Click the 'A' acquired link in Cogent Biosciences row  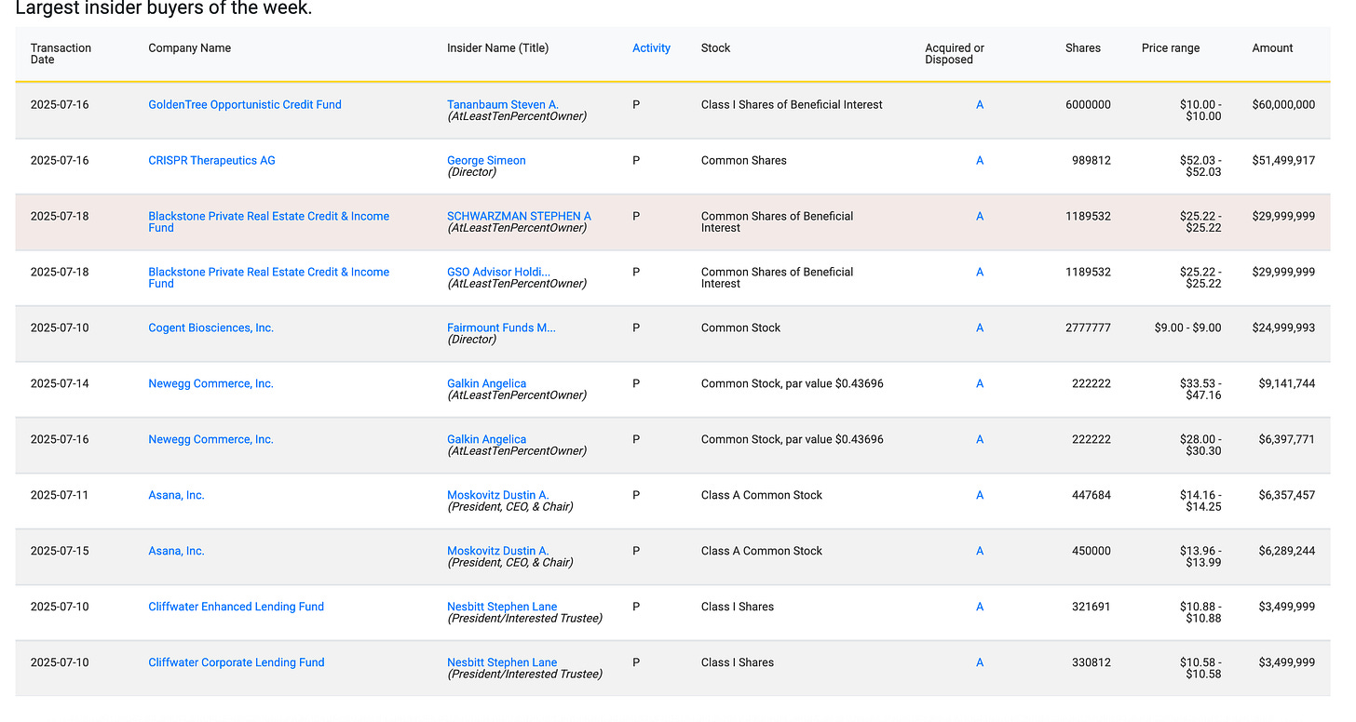(x=980, y=328)
